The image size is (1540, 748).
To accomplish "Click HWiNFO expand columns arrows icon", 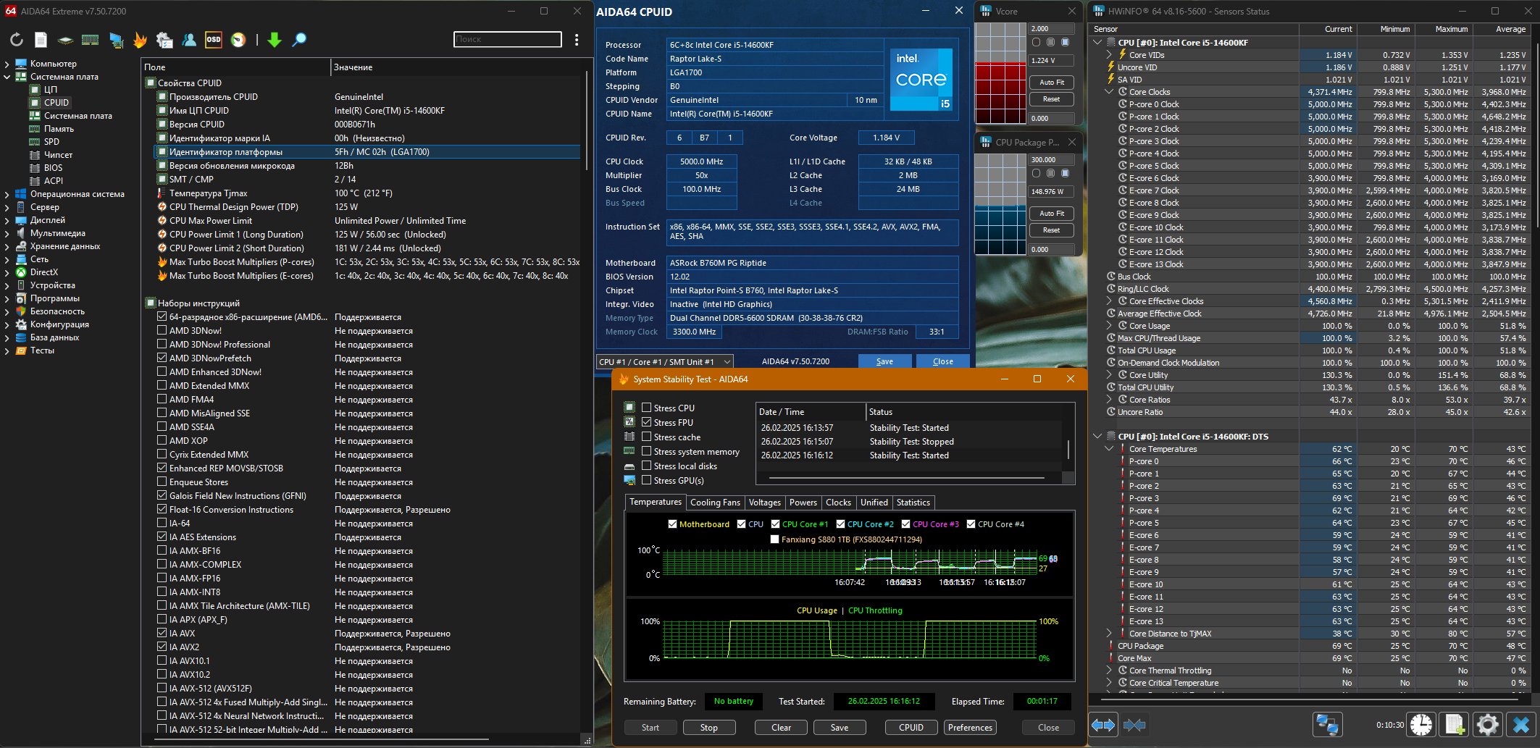I will pyautogui.click(x=1103, y=724).
